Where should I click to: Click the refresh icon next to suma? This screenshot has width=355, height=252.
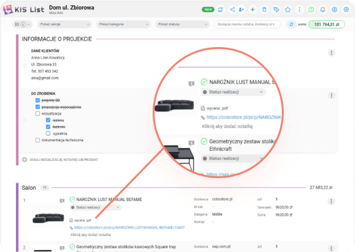pos(291,24)
